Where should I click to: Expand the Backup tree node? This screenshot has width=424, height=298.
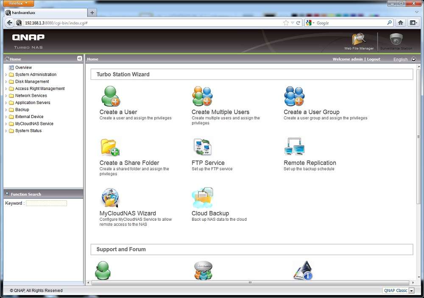pos(6,110)
